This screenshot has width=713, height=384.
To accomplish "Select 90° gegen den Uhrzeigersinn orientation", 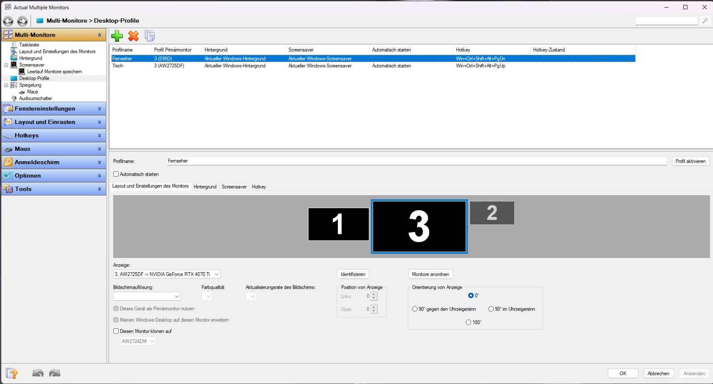I will (415, 309).
